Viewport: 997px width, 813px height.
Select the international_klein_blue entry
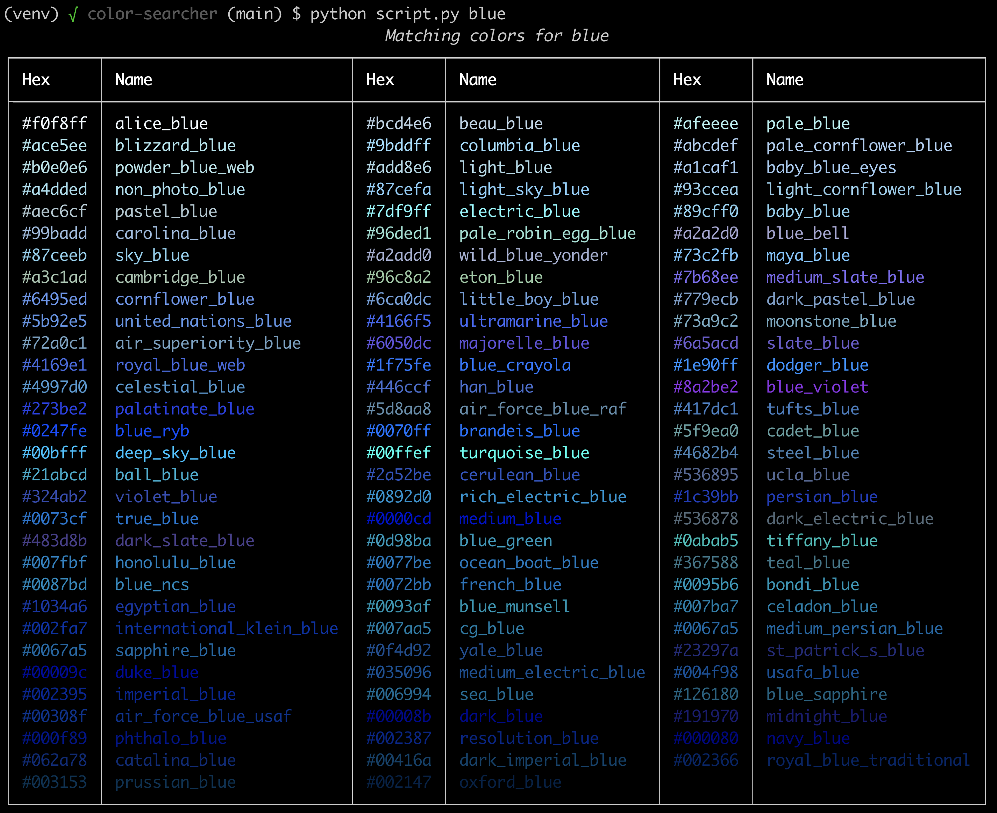pos(226,628)
